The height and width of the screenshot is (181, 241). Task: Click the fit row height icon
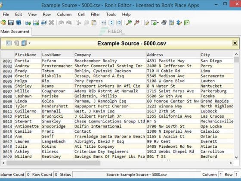coord(111,23)
